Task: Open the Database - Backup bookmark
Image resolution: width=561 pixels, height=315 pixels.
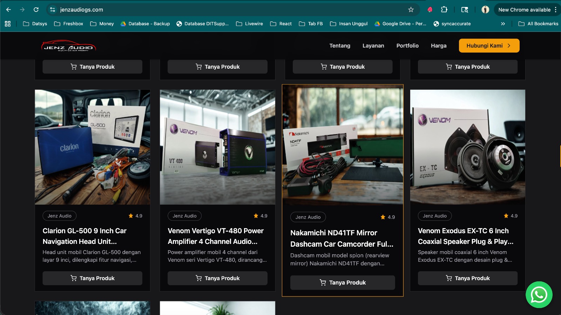Action: (x=145, y=24)
